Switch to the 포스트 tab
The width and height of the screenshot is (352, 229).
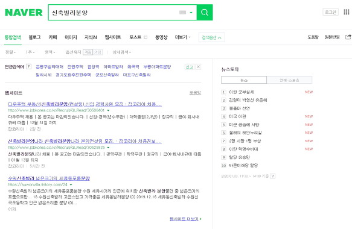135,37
